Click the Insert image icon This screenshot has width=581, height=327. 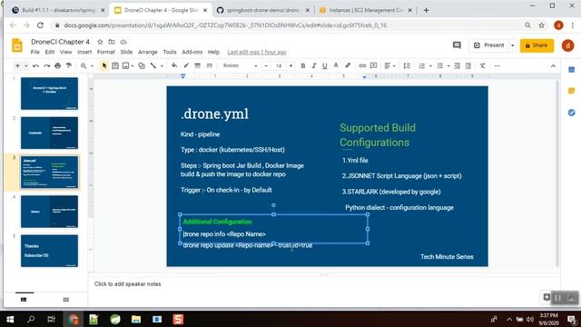125,66
